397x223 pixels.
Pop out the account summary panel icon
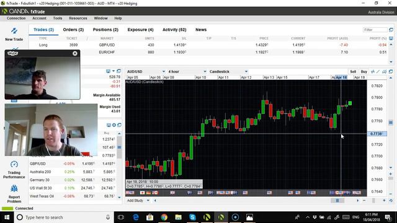[118, 71]
